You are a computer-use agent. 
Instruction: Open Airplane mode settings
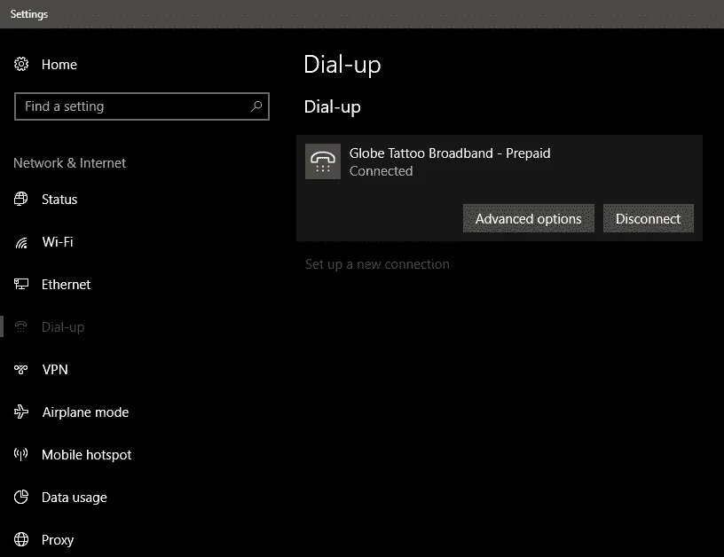coord(85,412)
